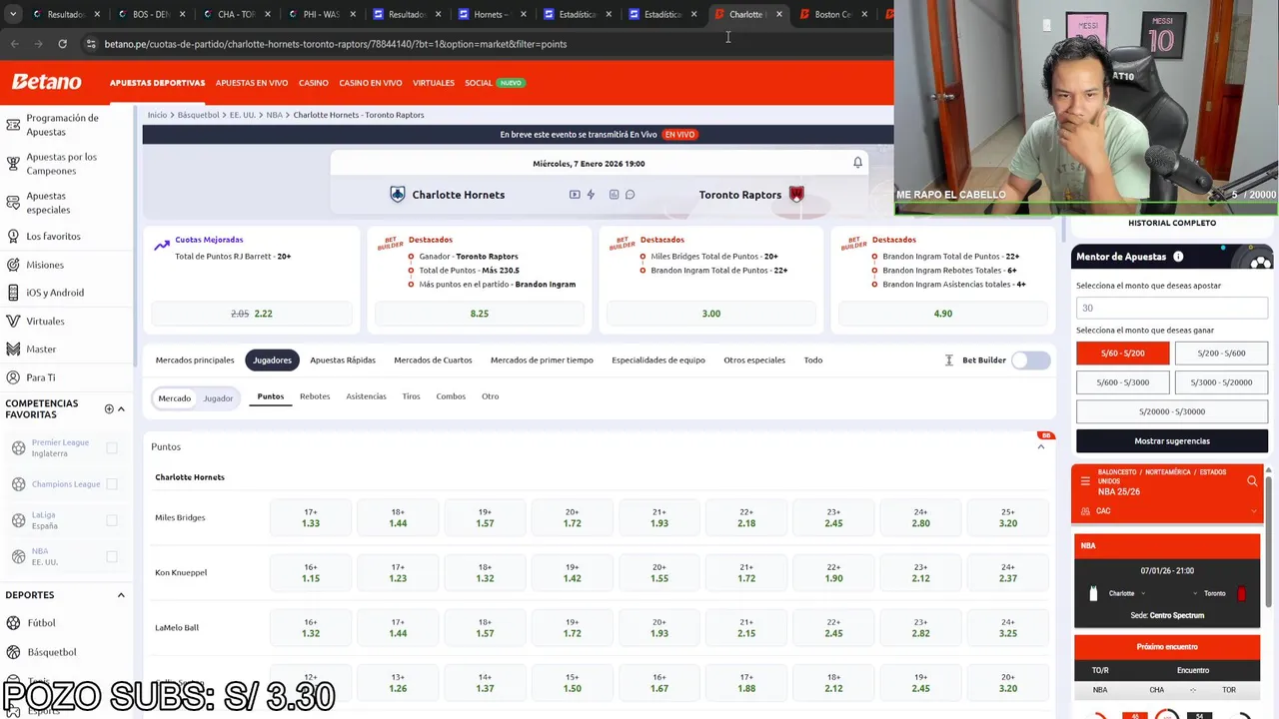
Task: Open the Apuestas en Vivo menu
Action: [x=252, y=83]
